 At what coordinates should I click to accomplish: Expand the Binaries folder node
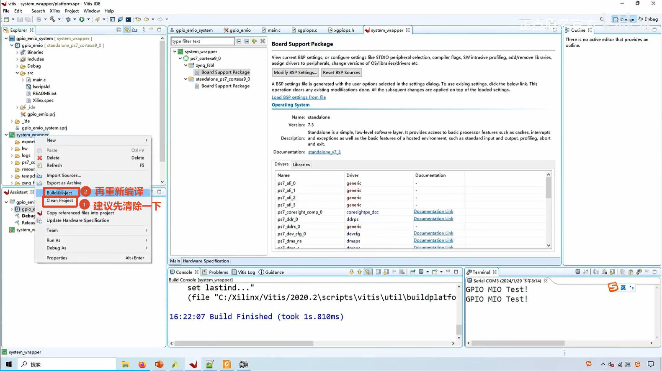(x=17, y=52)
